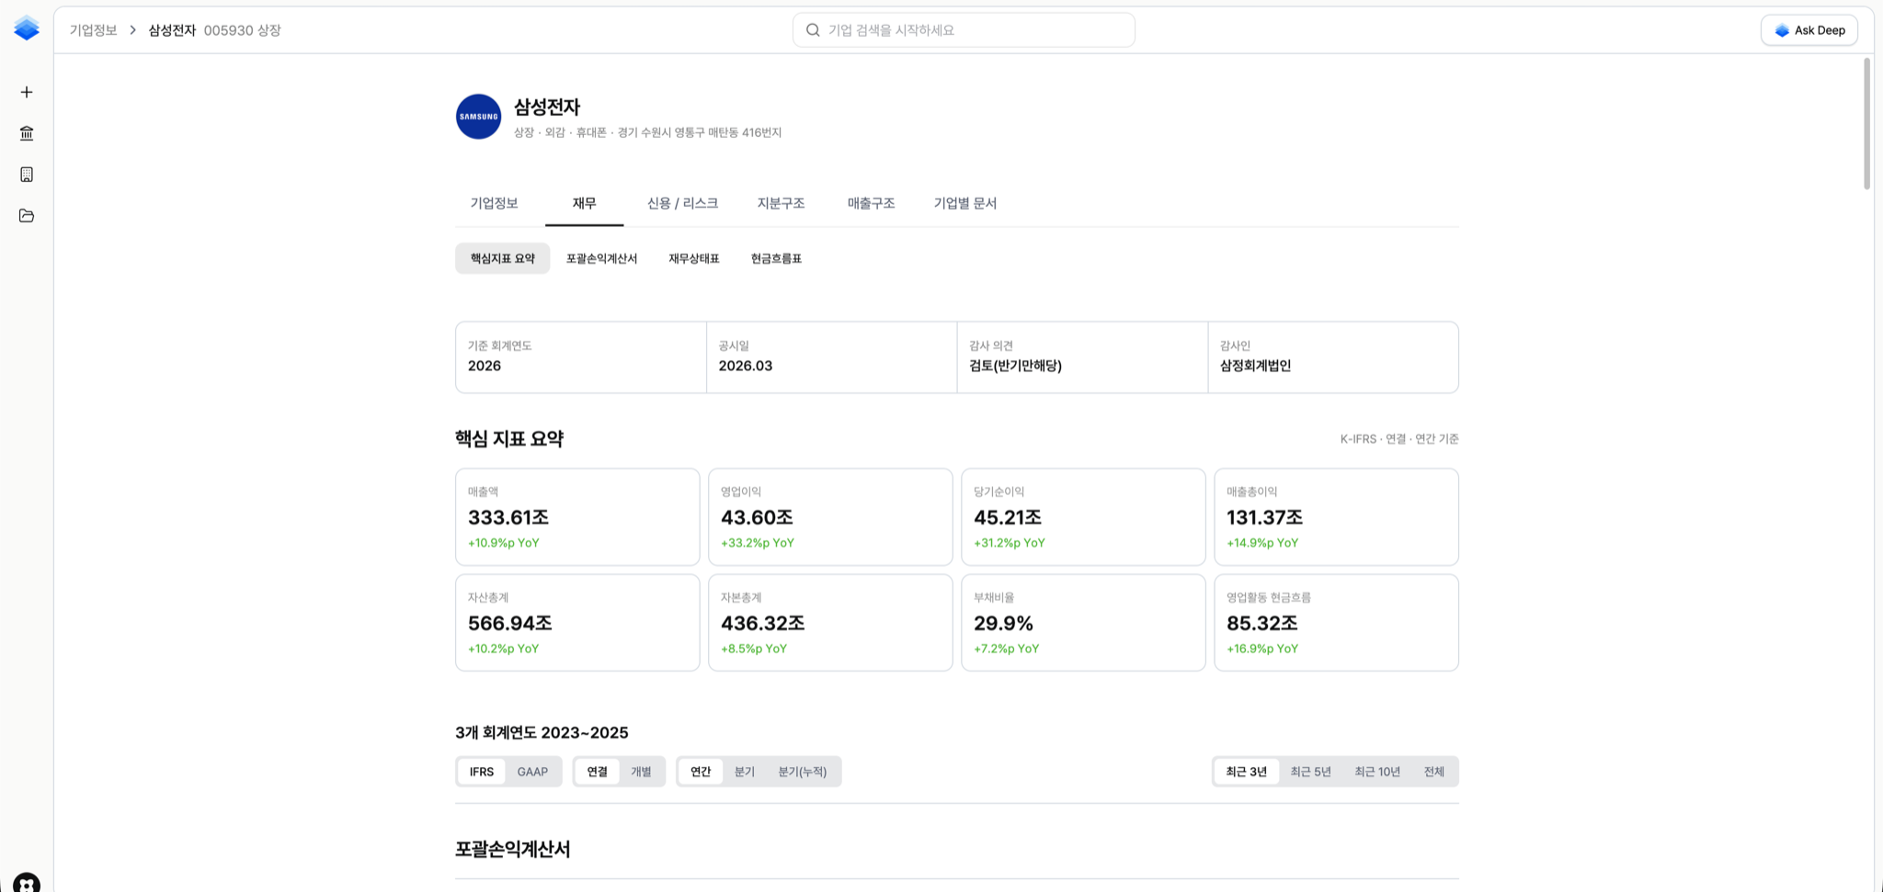Click the 당기순이익 45.21조 card
Screen dimensions: 1883x892
pos(1083,517)
